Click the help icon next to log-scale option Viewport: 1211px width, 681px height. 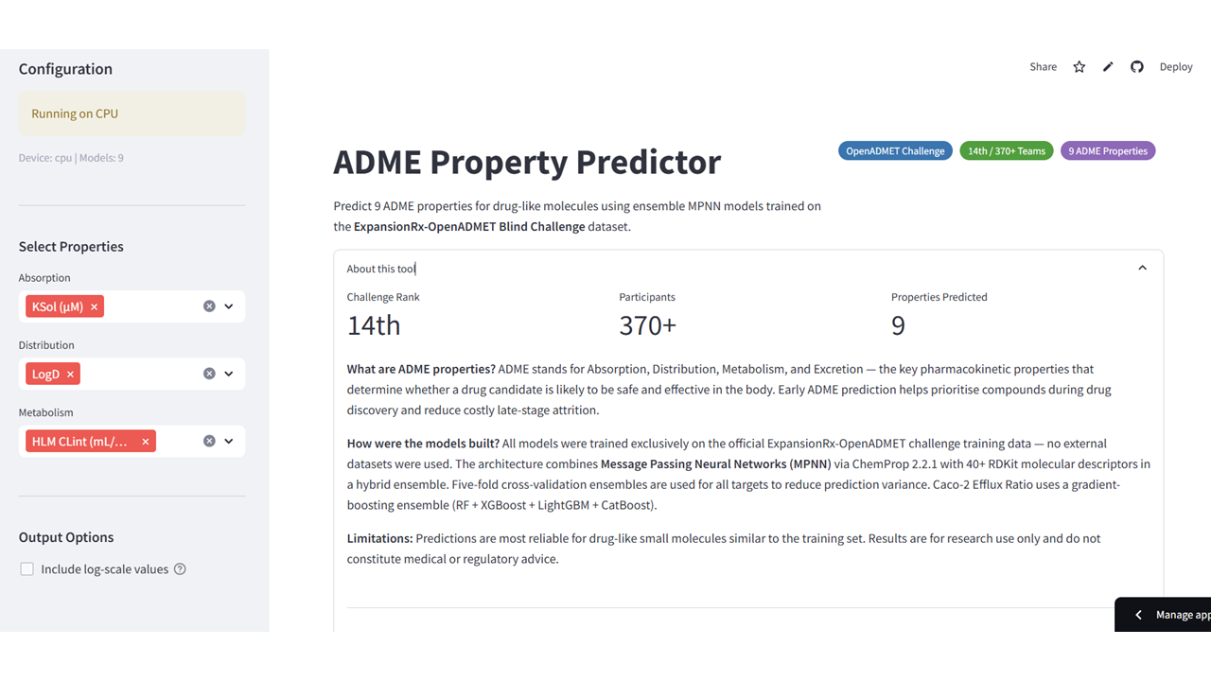tap(180, 568)
